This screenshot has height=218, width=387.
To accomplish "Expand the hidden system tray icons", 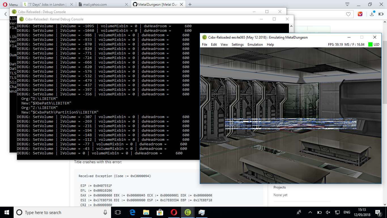I will 310,212.
